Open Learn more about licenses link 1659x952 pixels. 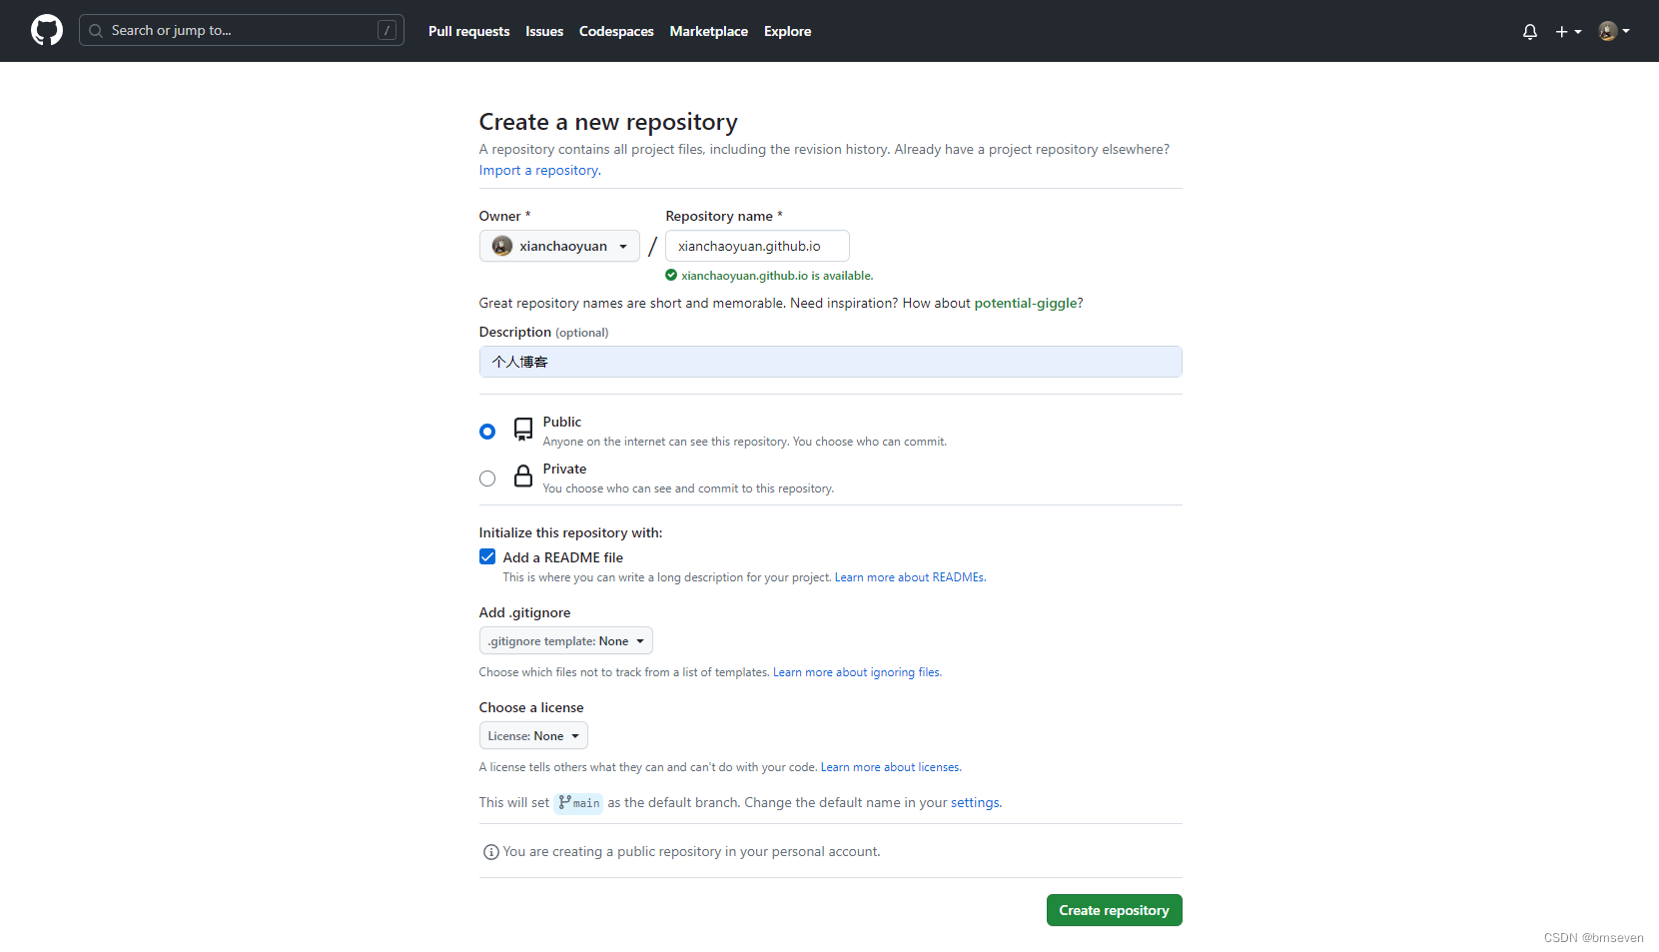tap(891, 767)
